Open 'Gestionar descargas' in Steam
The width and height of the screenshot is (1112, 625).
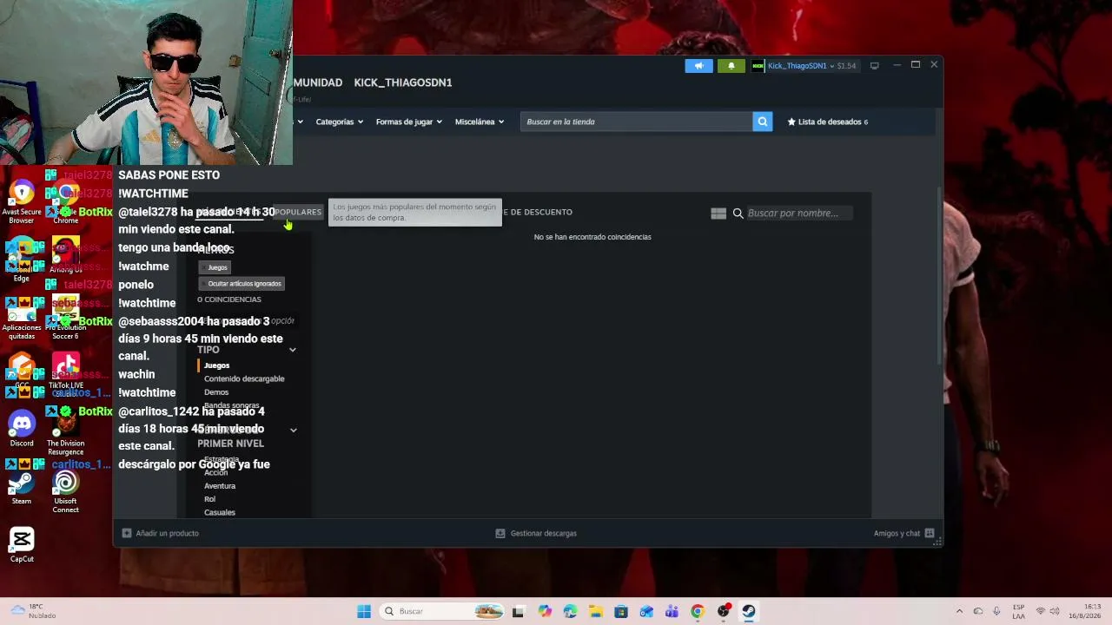tap(536, 533)
